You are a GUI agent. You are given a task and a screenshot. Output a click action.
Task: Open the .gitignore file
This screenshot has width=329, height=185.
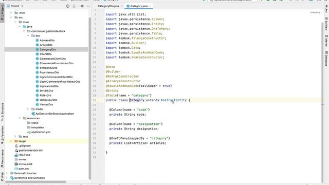[x=25, y=146]
